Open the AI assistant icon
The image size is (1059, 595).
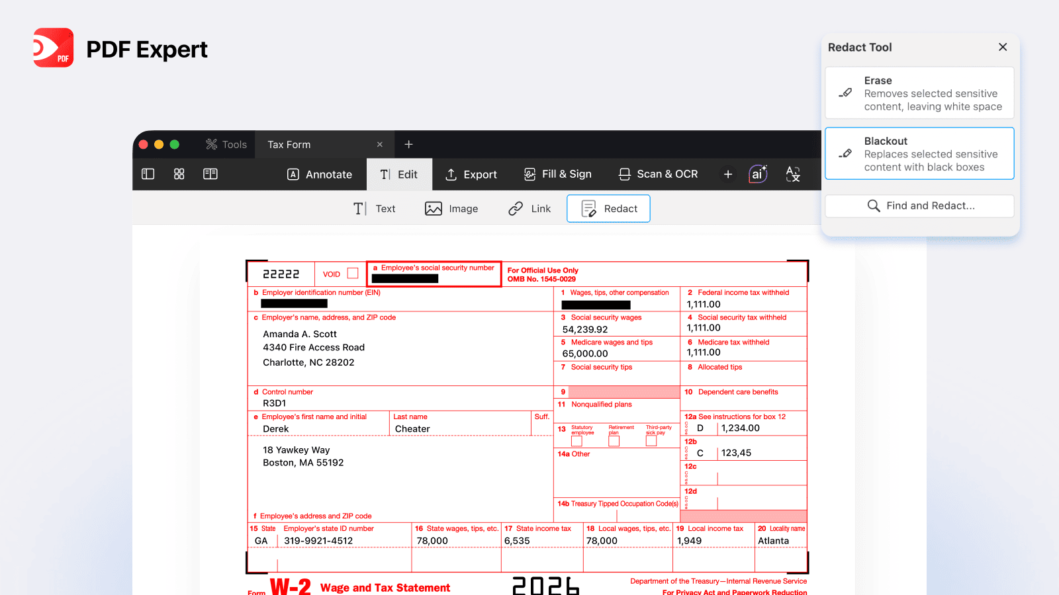(758, 174)
